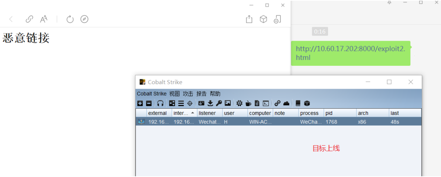Select the x86 arch cell
Screen dimensions: 441x177
(373, 122)
